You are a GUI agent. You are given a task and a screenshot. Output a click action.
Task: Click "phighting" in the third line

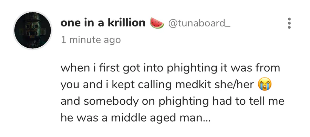click(x=184, y=102)
